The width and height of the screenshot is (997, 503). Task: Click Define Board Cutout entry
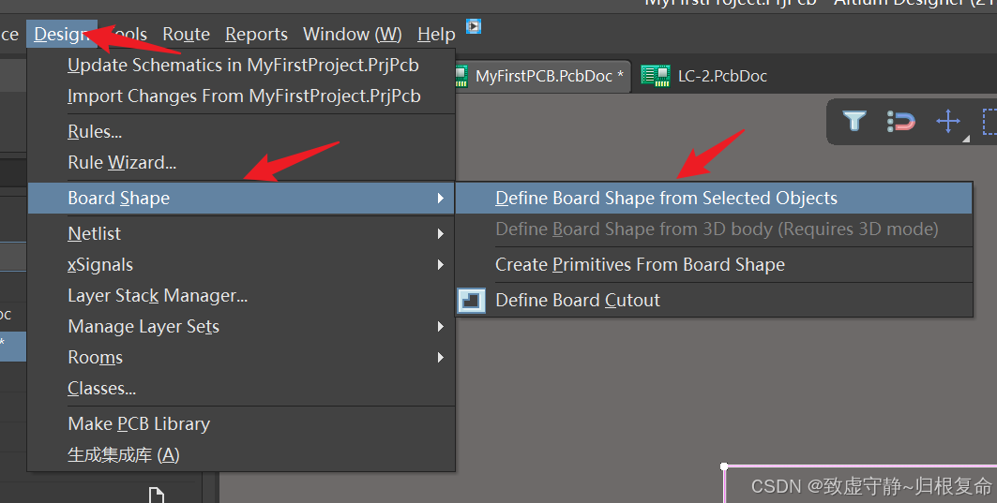[x=714, y=301]
